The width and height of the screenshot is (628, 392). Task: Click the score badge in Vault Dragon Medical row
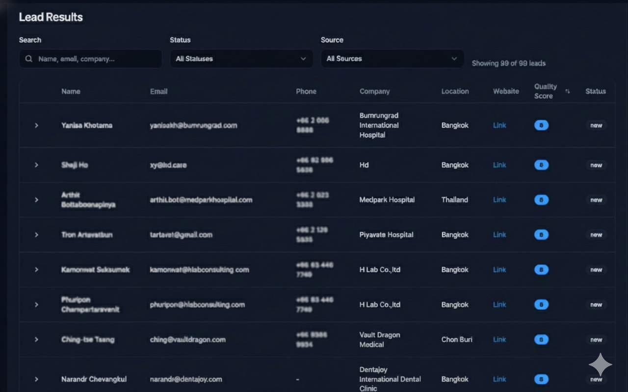541,339
